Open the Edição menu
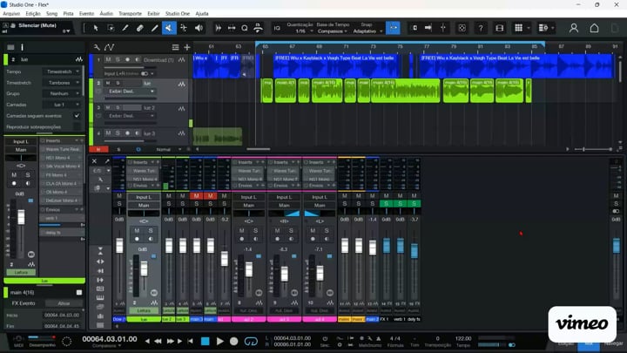 click(33, 14)
